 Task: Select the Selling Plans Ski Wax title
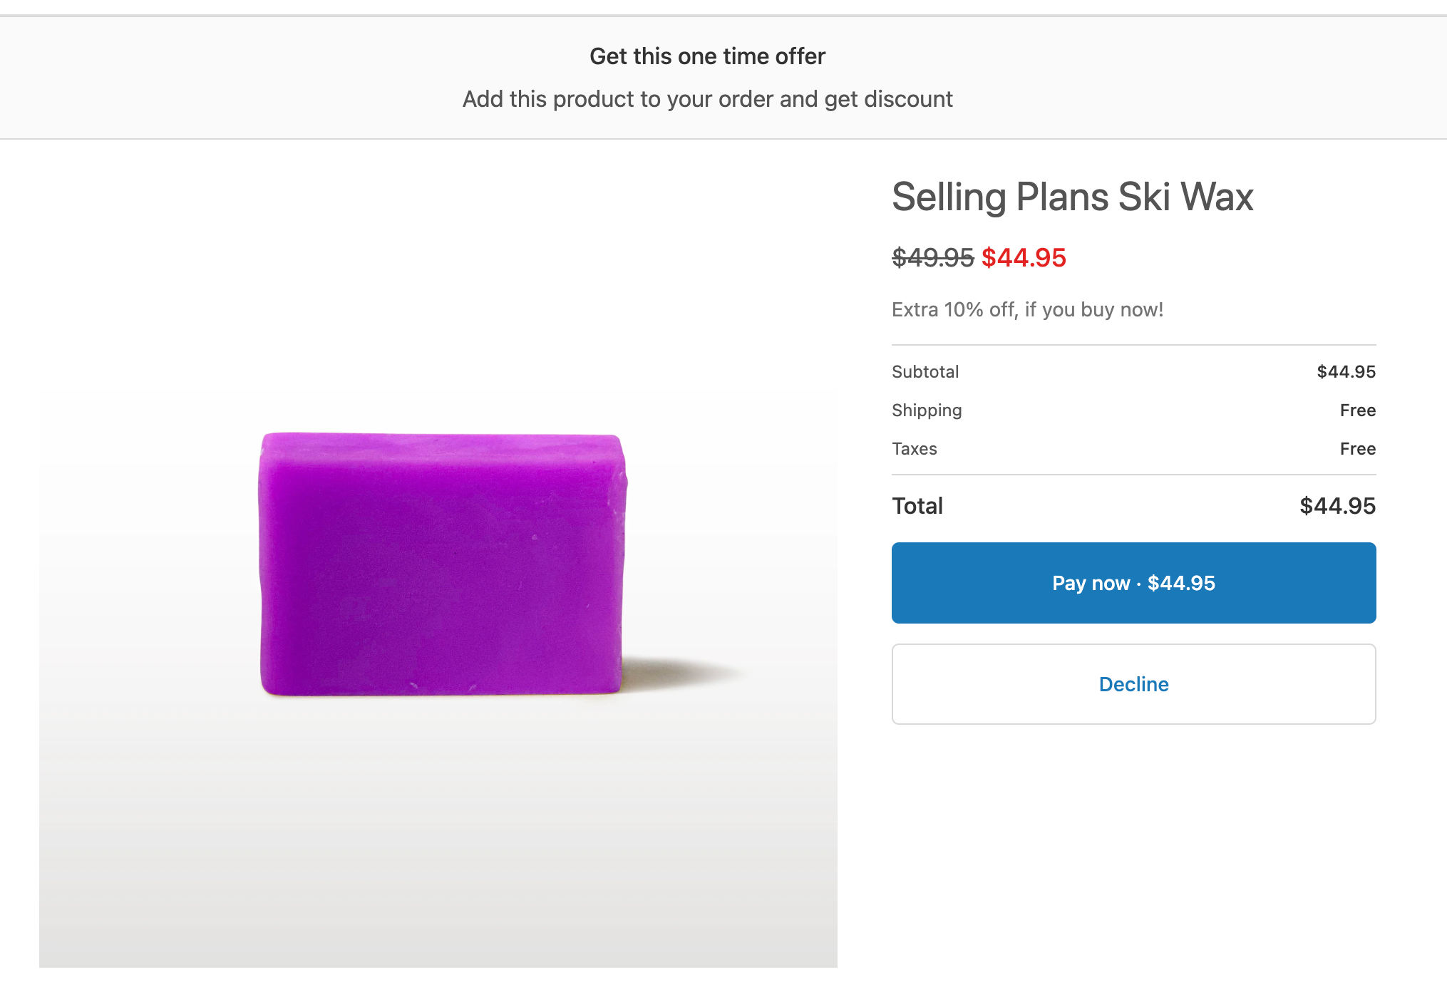1072,197
